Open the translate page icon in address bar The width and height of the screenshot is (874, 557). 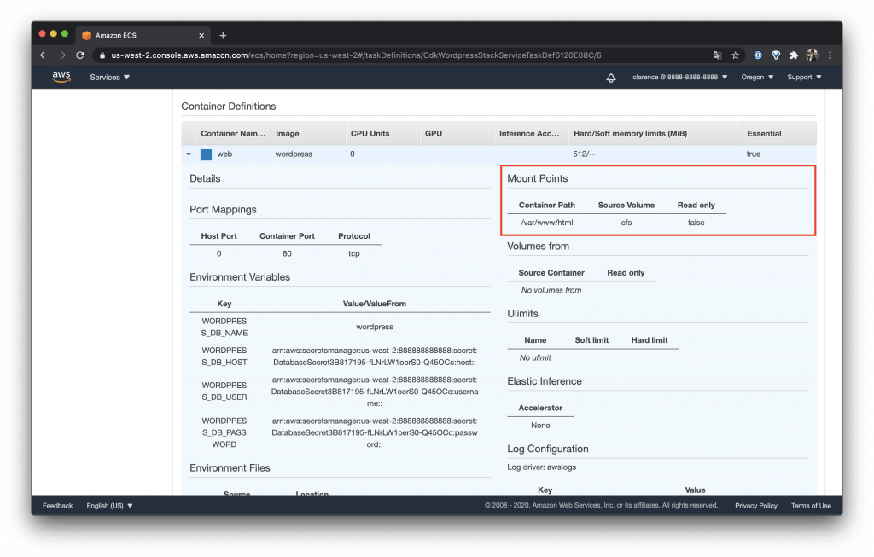(x=717, y=55)
